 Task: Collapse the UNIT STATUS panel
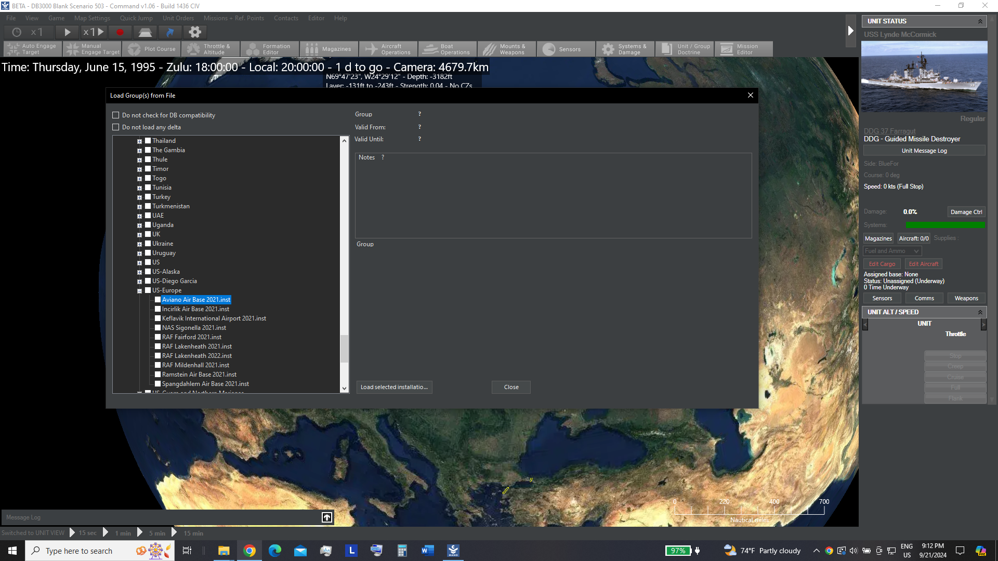pyautogui.click(x=980, y=21)
